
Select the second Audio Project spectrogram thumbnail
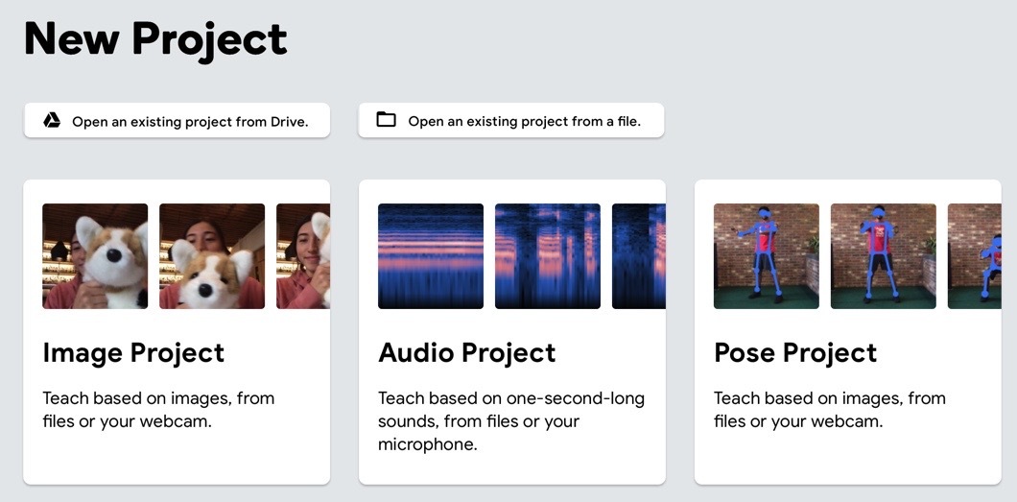click(548, 256)
